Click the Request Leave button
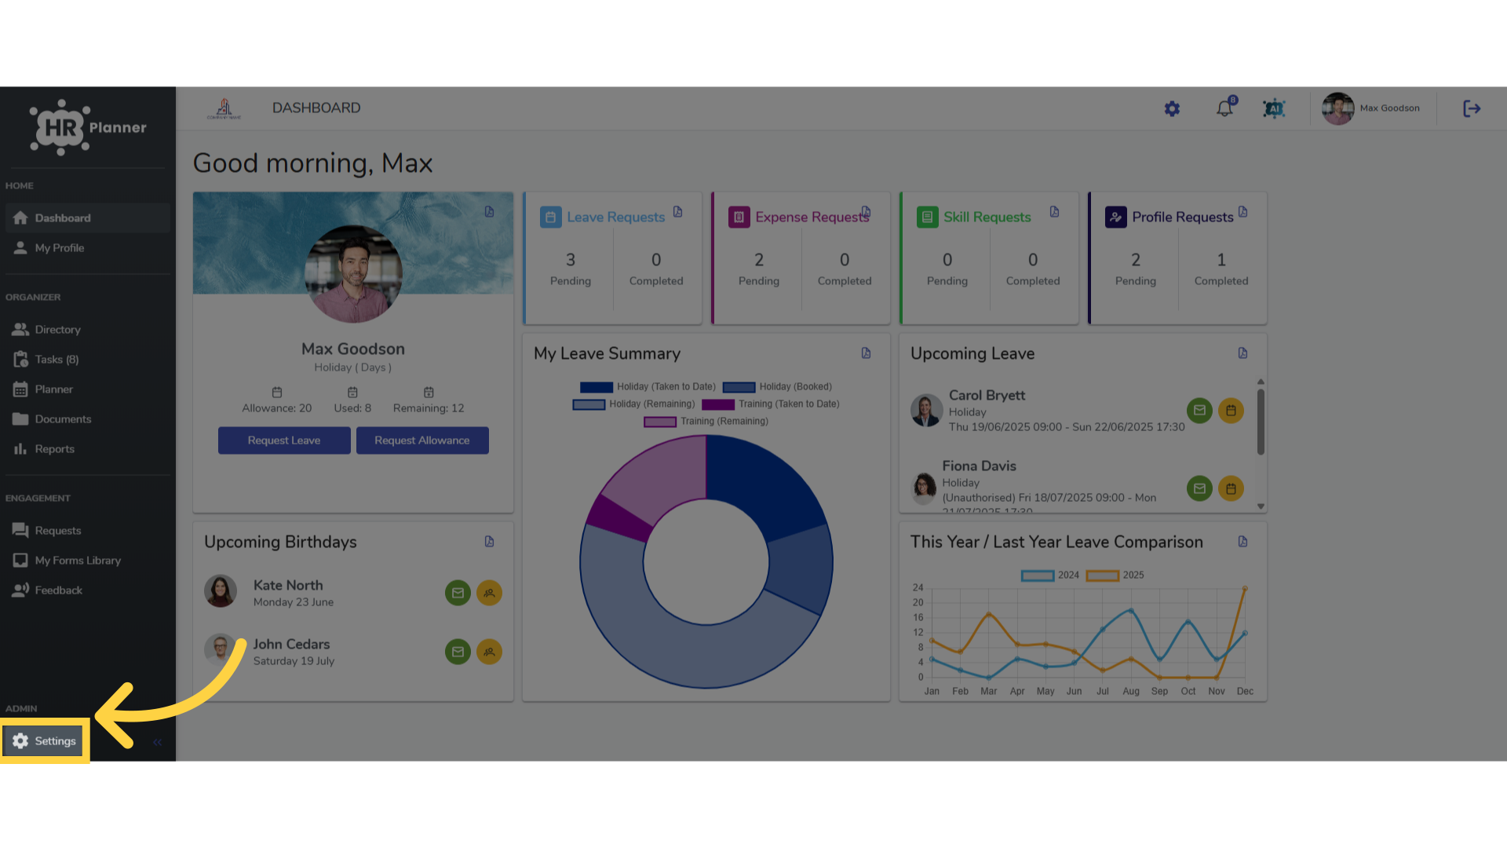The width and height of the screenshot is (1507, 848). pos(284,440)
